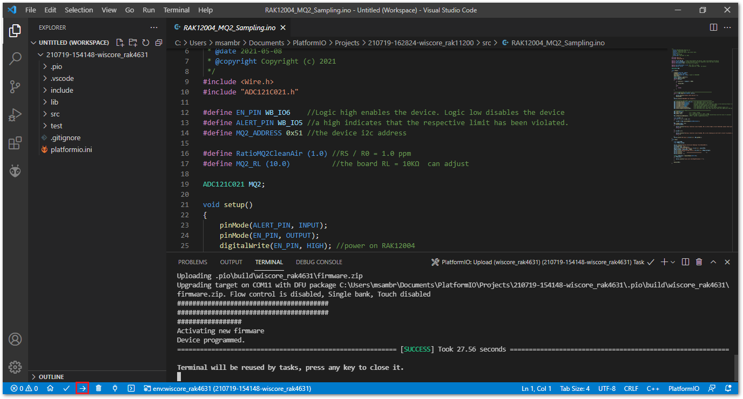
Task: Create a new terminal with plus icon
Action: pos(665,262)
